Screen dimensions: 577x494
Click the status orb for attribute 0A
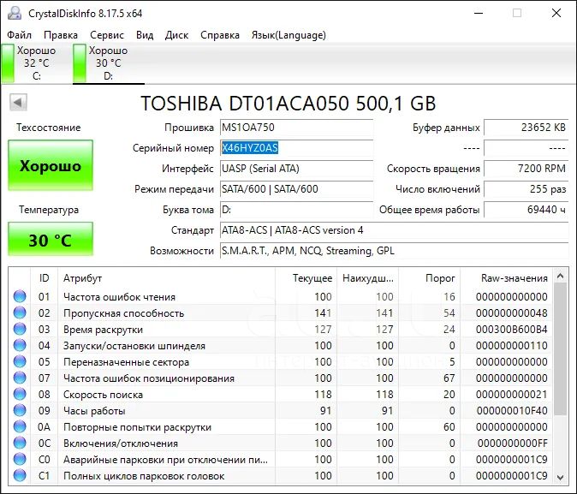point(20,426)
